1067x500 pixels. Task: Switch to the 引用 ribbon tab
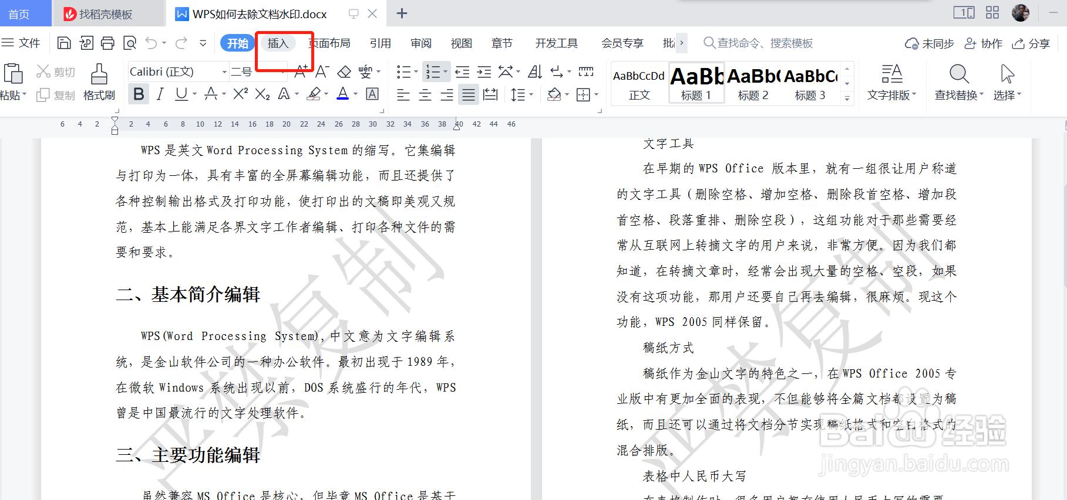pos(380,43)
